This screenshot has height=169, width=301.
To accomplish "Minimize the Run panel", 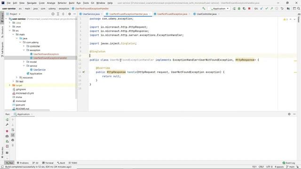I will (x=294, y=114).
